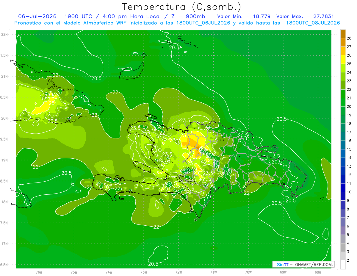Click the colorbar scale label "2"

tap(348, 260)
